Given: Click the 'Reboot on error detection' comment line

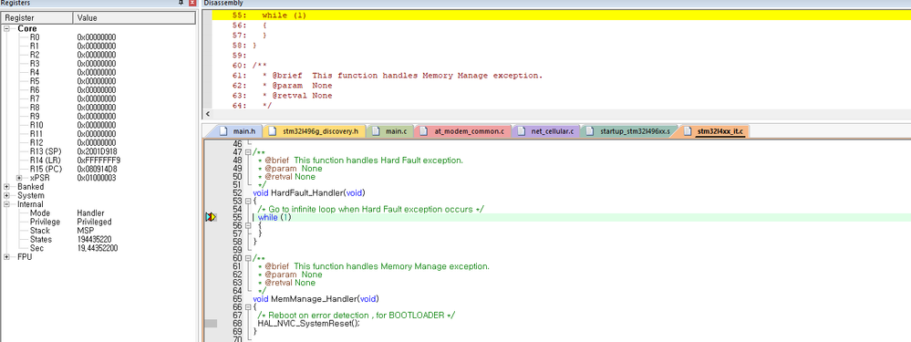Looking at the screenshot, I should click(x=357, y=316).
